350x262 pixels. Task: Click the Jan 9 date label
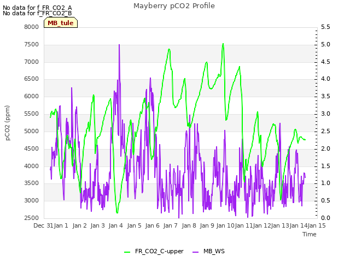point(207,225)
